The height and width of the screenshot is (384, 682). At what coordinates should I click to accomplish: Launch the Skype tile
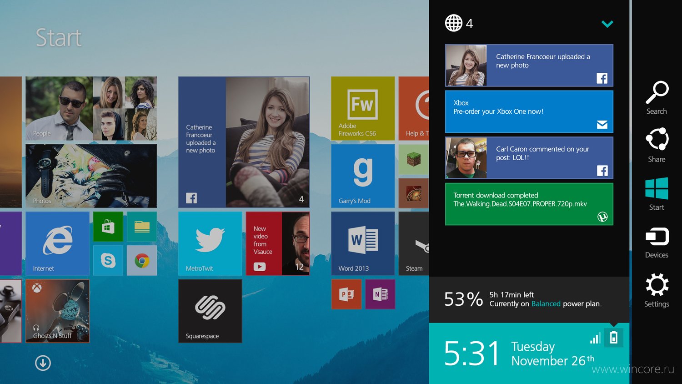point(108,260)
